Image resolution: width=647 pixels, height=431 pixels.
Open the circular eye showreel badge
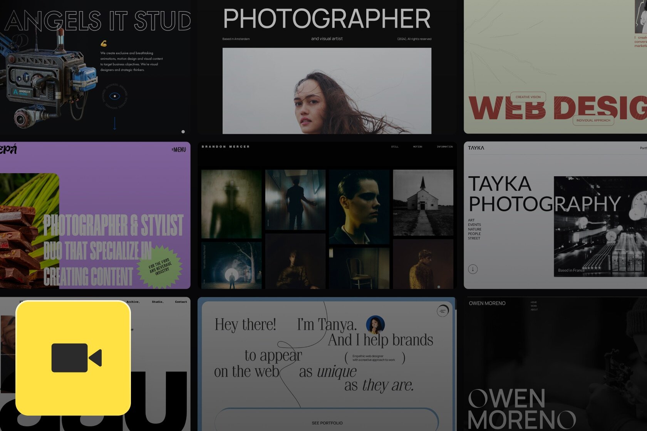[114, 96]
